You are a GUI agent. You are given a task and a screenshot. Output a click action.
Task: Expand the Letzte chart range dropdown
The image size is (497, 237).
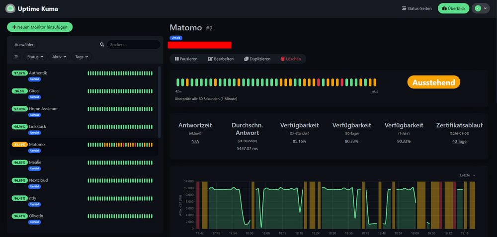point(468,175)
